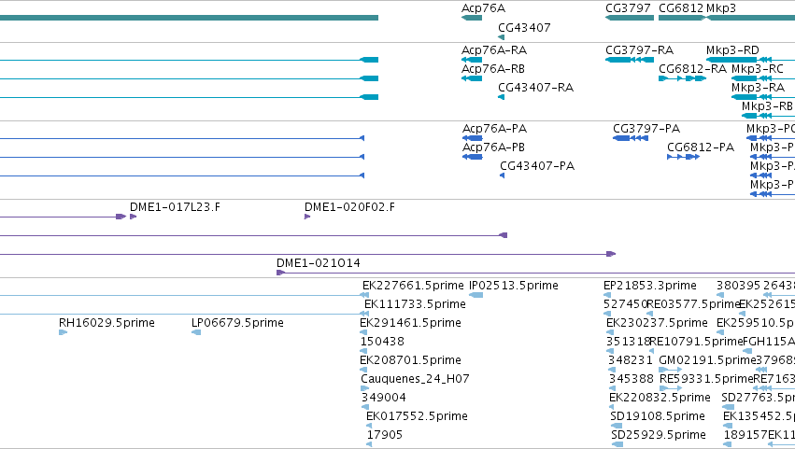Image resolution: width=795 pixels, height=449 pixels.
Task: Click EST entry 380395
Action: click(x=738, y=286)
